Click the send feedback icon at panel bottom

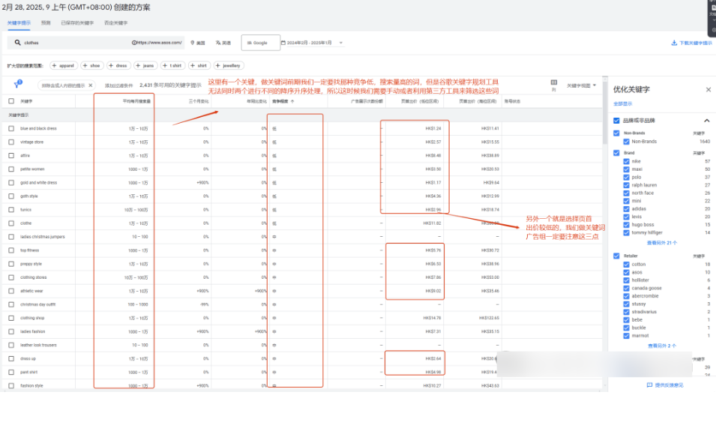649,385
